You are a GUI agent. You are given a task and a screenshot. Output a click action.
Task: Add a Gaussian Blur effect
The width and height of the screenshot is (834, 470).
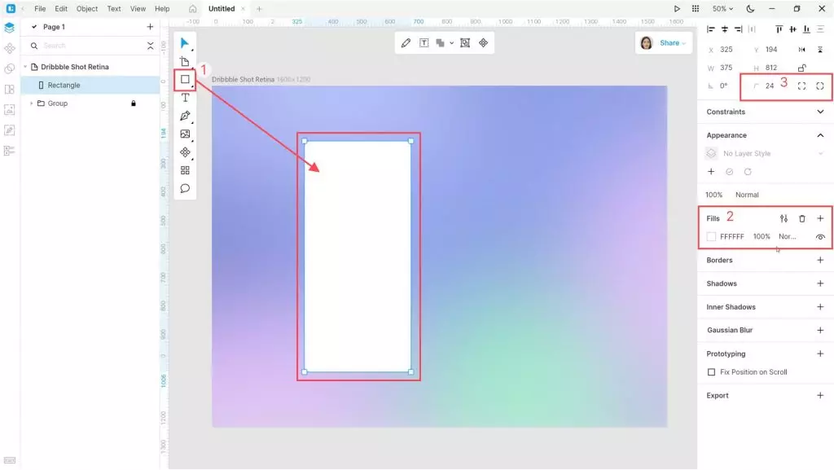[x=820, y=331]
